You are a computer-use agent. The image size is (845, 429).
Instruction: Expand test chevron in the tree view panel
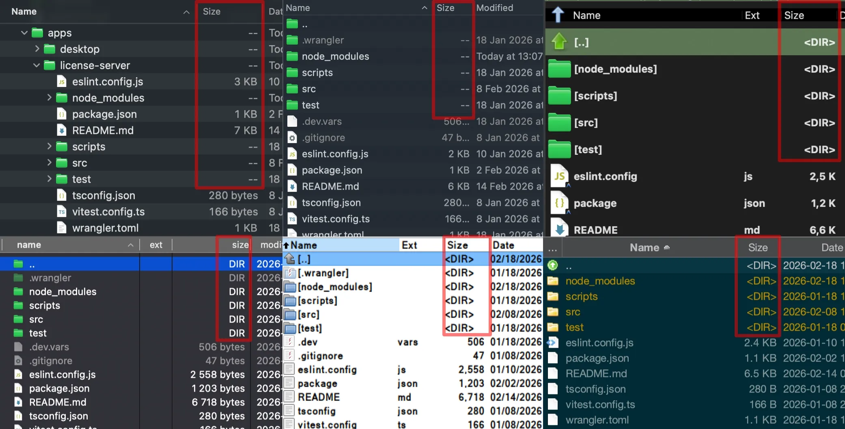49,179
